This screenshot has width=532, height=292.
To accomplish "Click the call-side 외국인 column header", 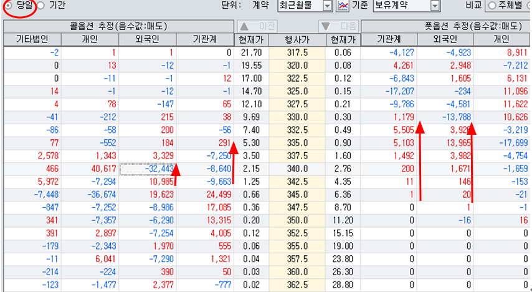I will [147, 40].
